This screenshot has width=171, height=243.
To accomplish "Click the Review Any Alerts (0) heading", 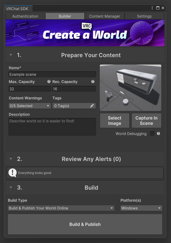I will (x=91, y=159).
